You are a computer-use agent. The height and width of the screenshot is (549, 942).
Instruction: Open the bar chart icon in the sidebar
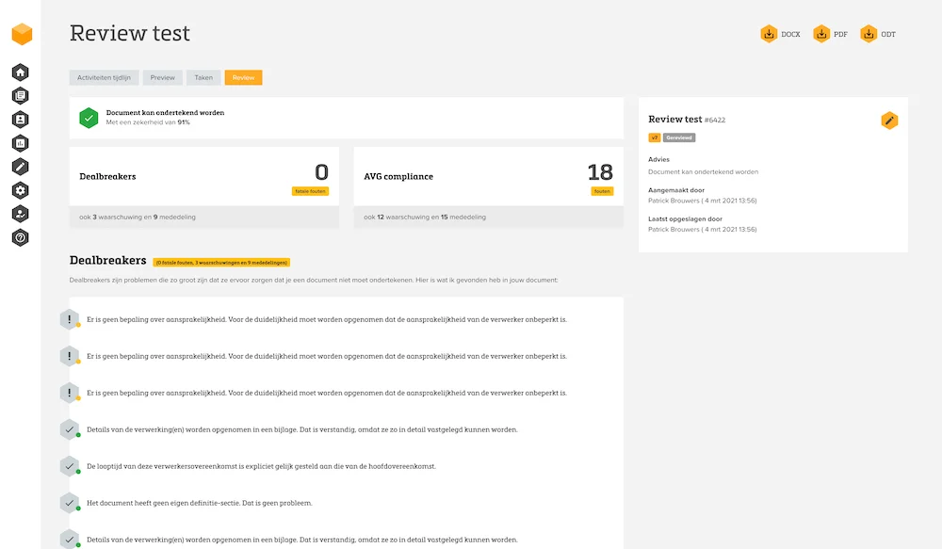point(20,143)
